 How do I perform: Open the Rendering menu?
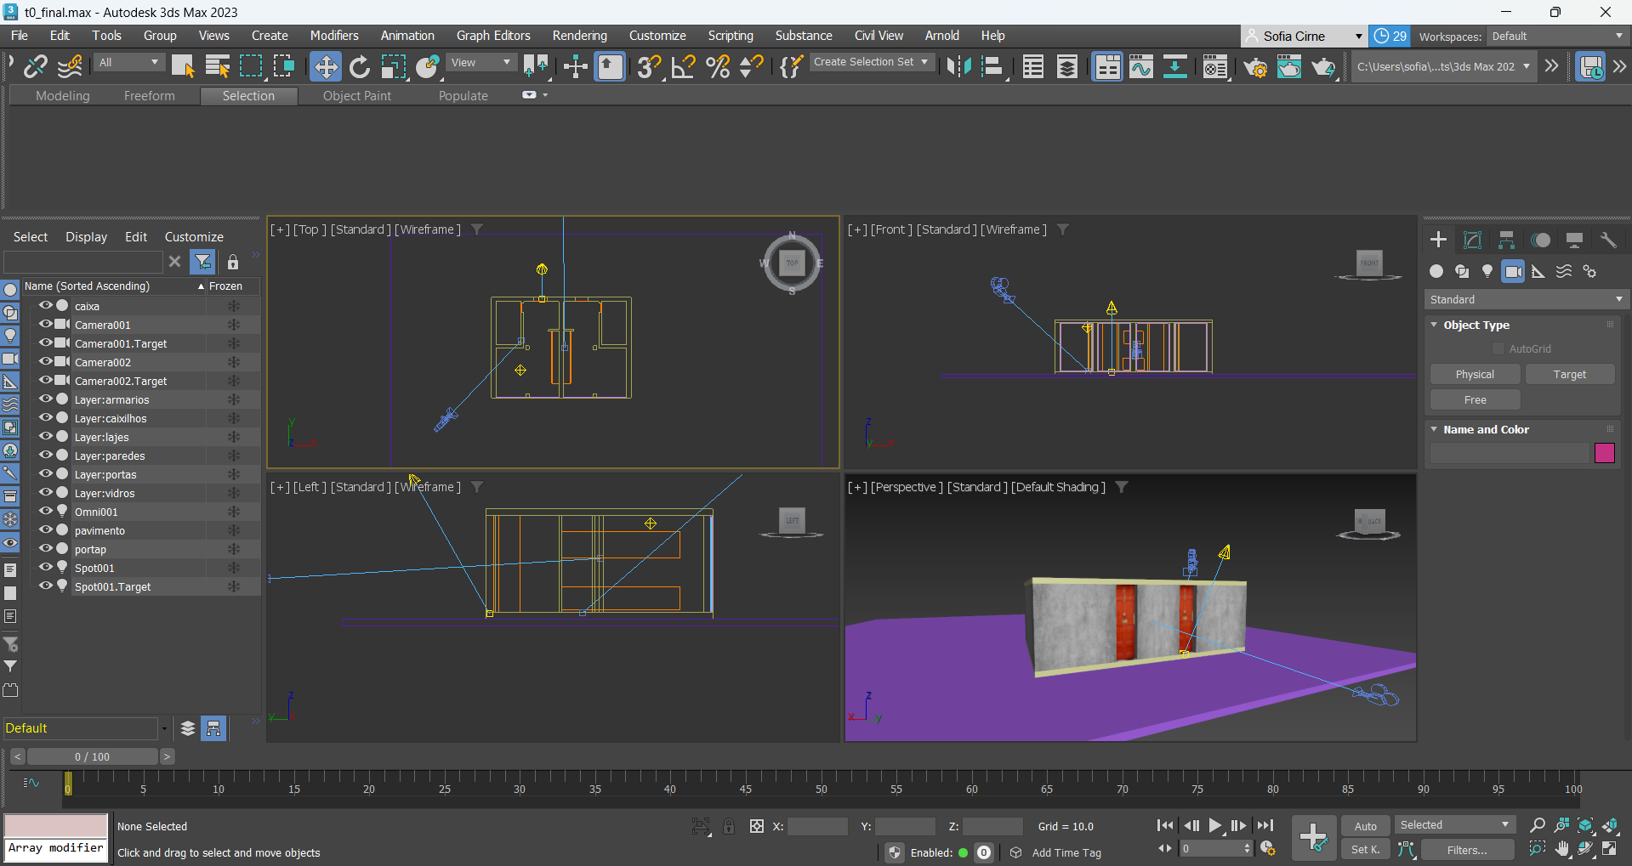coord(579,36)
